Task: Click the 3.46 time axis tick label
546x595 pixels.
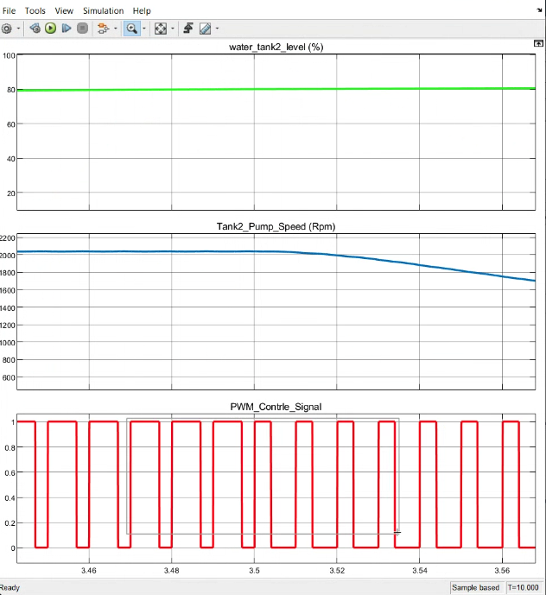Action: pyautogui.click(x=89, y=570)
